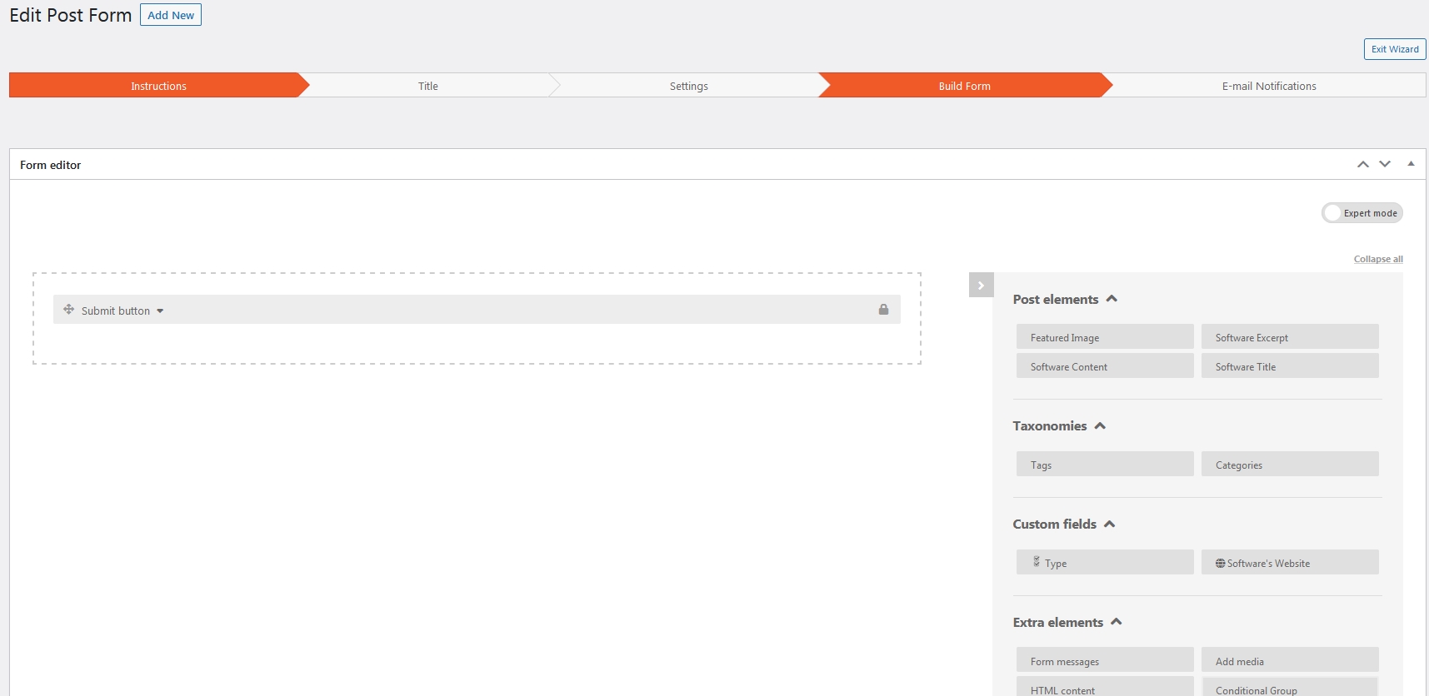Select the Featured Image element
The image size is (1429, 696).
coord(1104,337)
